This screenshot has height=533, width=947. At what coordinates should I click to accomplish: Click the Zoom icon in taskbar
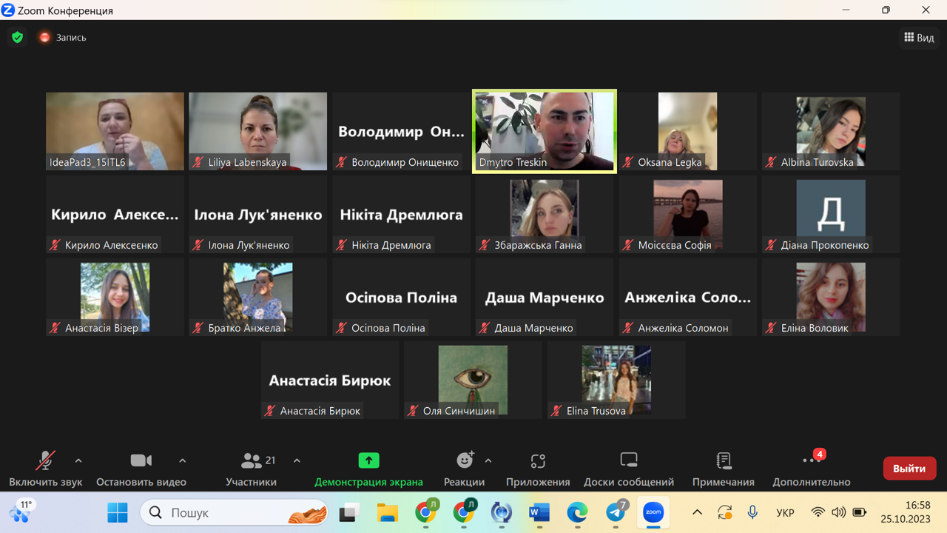(653, 512)
